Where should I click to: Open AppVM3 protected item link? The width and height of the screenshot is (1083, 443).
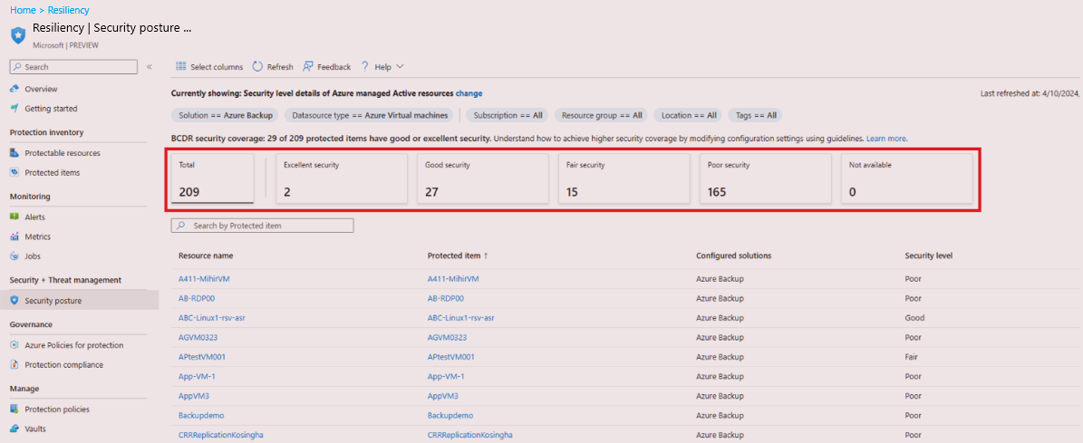tap(443, 396)
